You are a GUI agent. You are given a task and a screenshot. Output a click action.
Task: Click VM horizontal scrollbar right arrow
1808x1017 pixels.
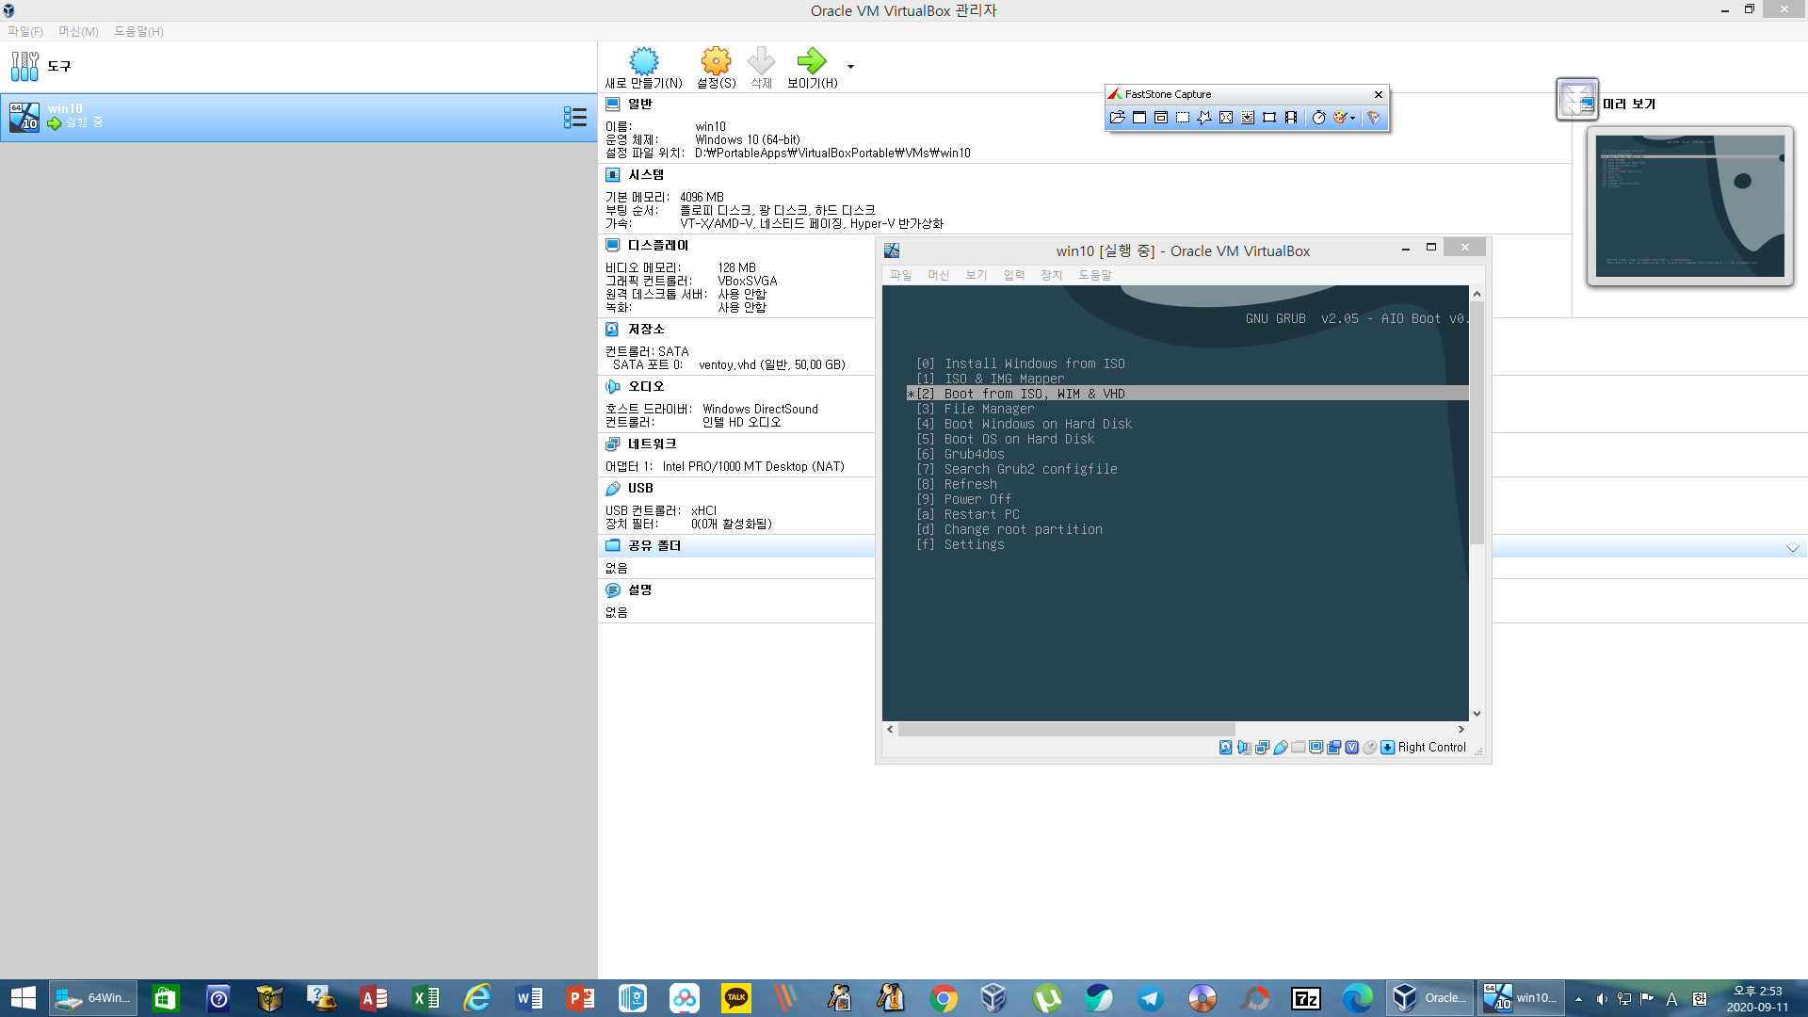pyautogui.click(x=1461, y=729)
